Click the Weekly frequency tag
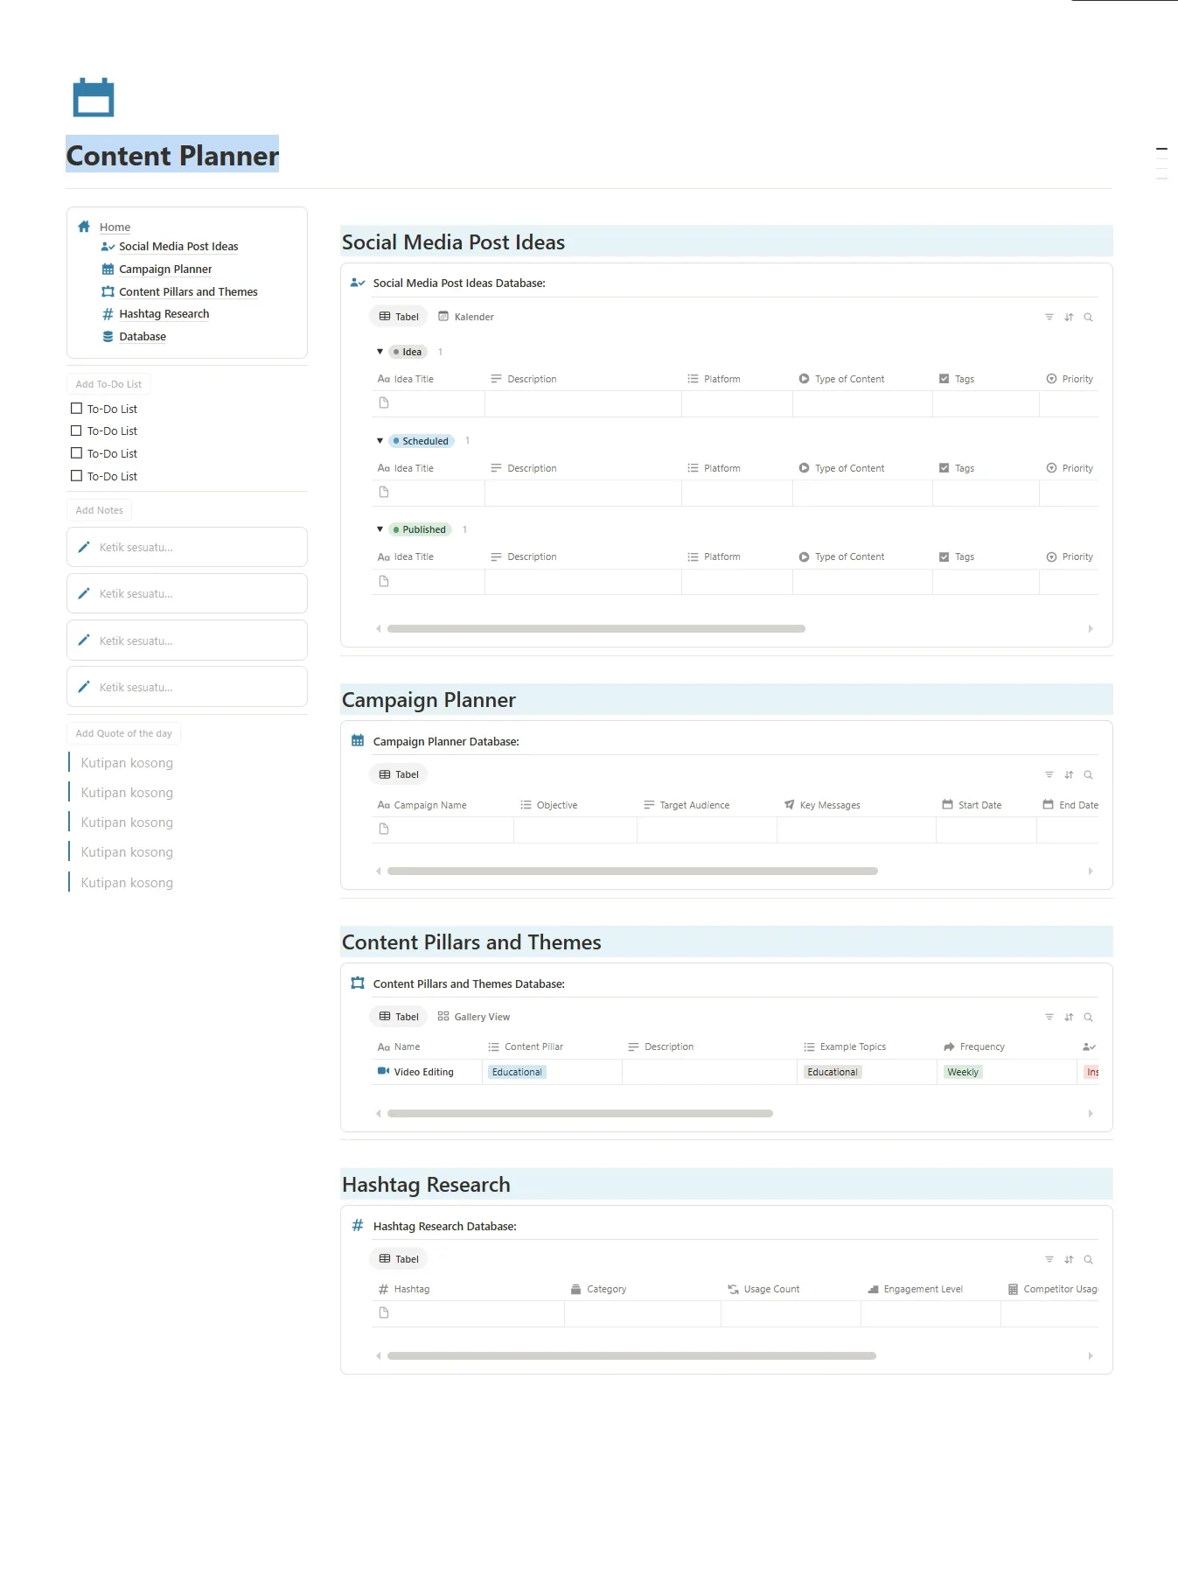Viewport: 1178px width, 1575px height. [x=963, y=1072]
